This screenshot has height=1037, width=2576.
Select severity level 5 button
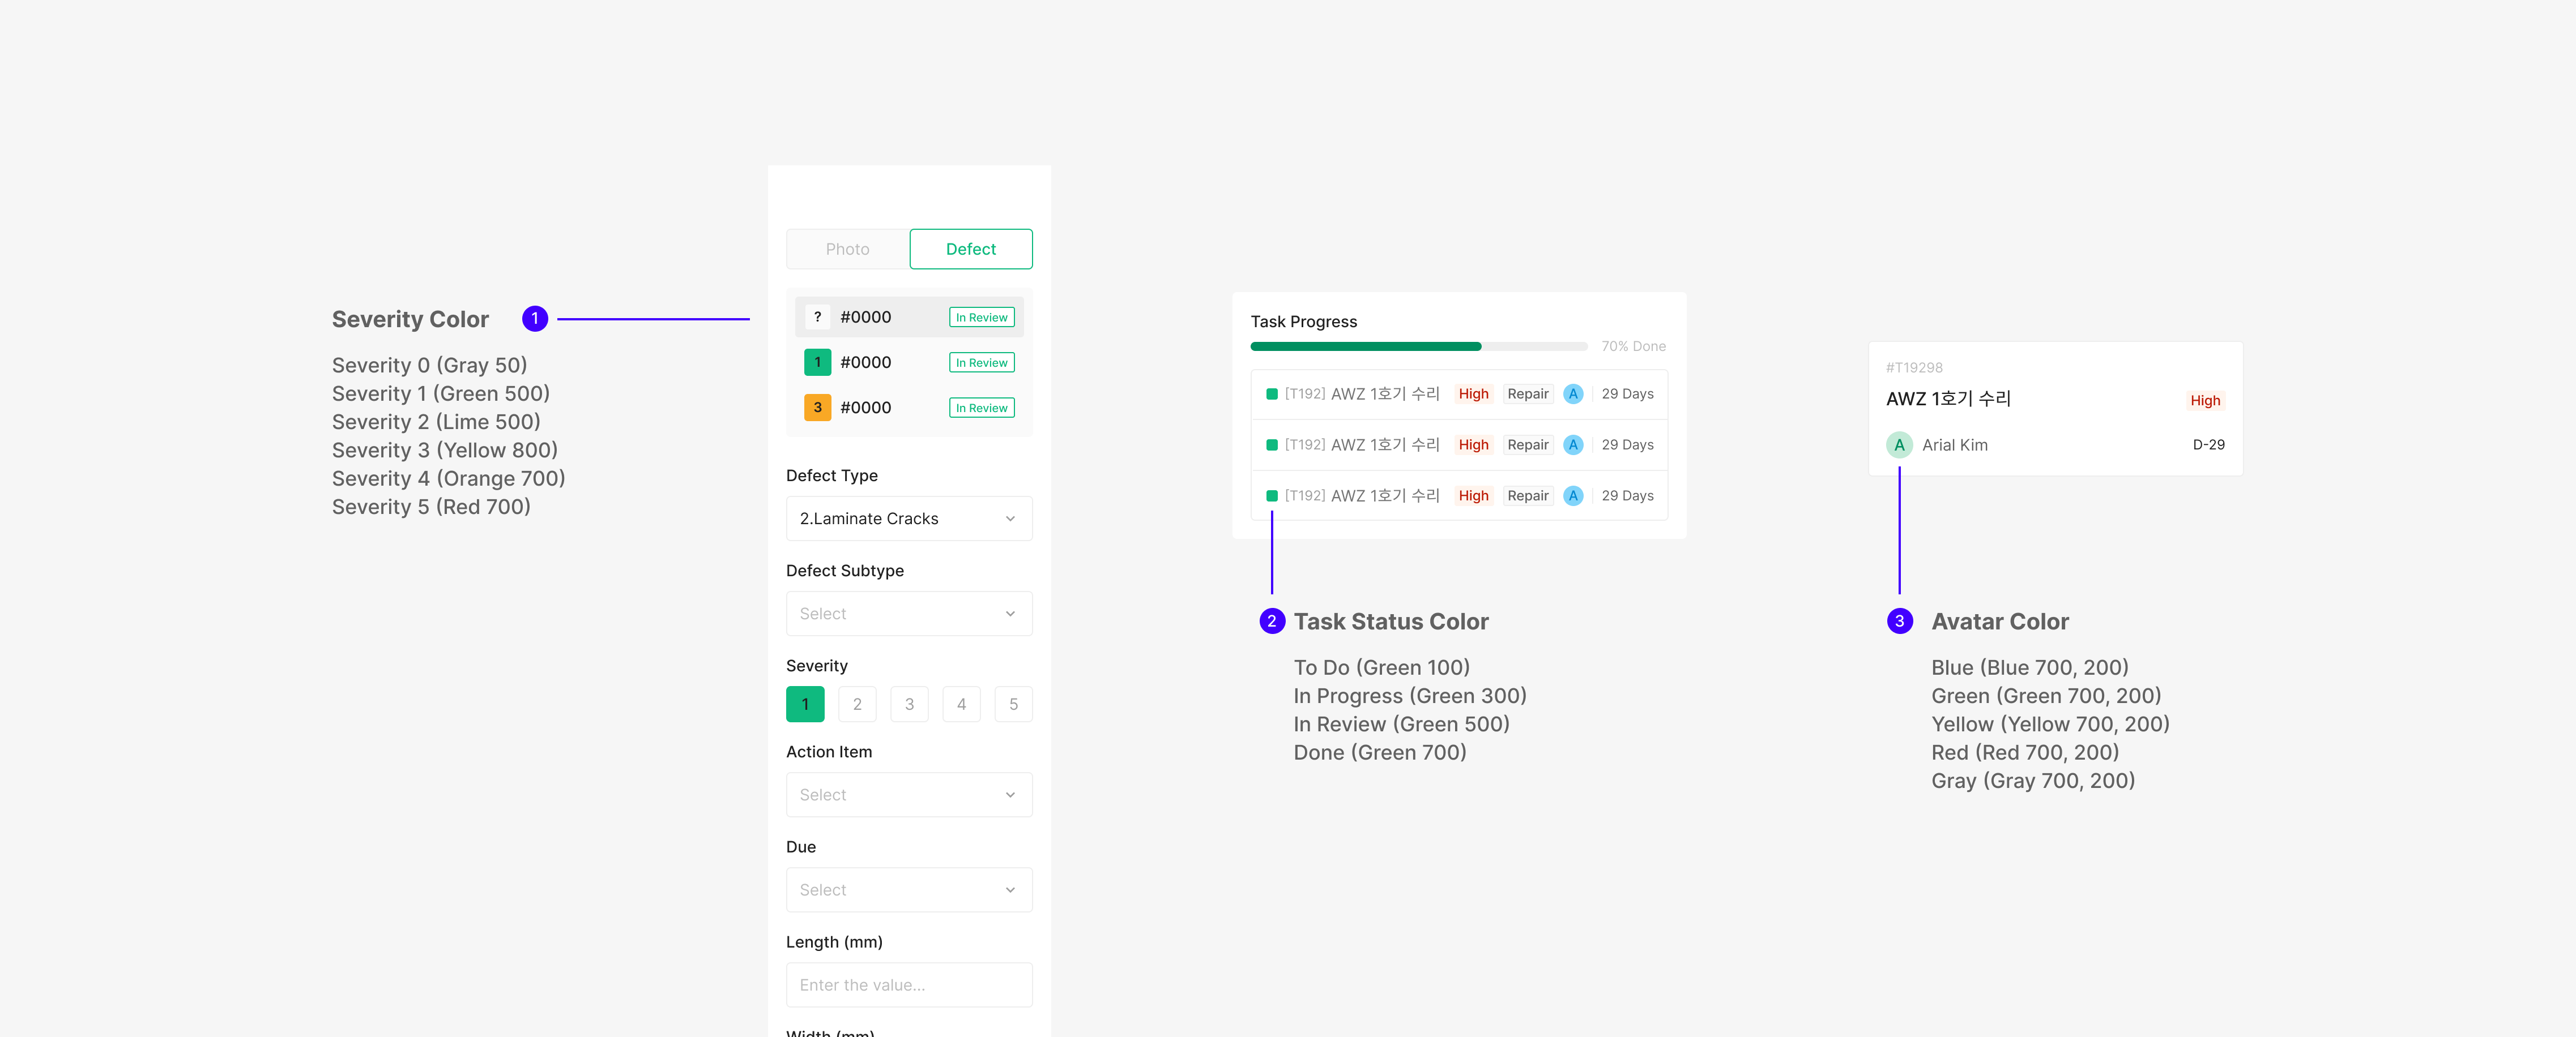click(x=1013, y=704)
